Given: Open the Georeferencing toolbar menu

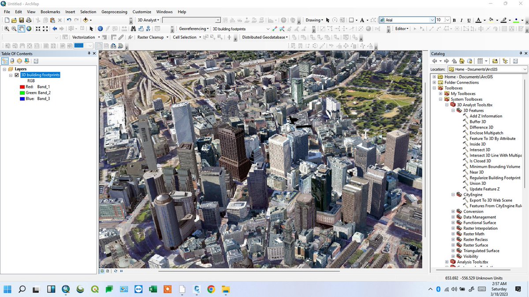Looking at the screenshot, I should pos(194,29).
